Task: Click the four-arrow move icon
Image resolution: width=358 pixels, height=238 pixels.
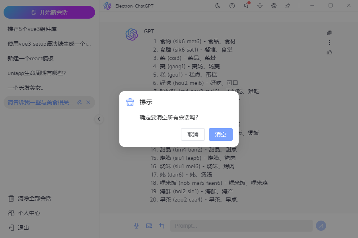Action: 260,6
